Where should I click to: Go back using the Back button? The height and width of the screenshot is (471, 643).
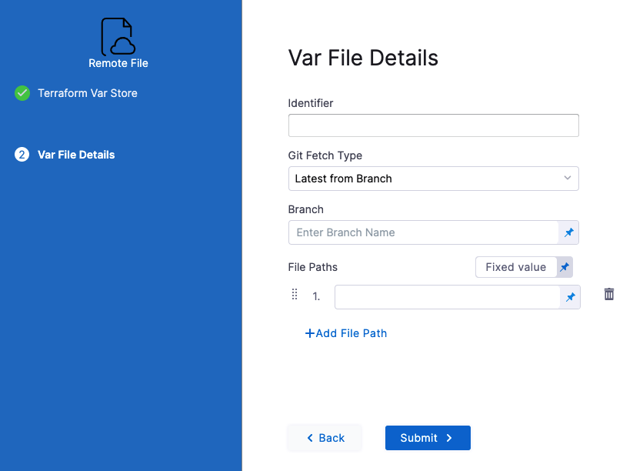[x=325, y=438]
